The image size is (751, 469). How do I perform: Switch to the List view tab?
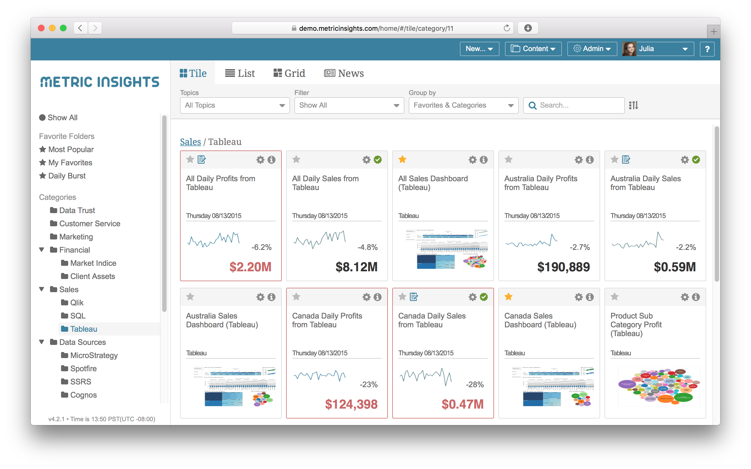(240, 73)
